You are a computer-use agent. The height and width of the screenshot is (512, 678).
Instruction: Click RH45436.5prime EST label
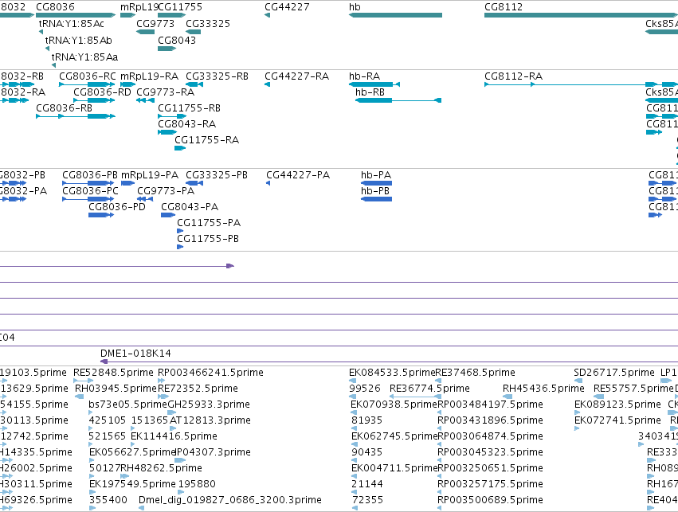click(543, 389)
